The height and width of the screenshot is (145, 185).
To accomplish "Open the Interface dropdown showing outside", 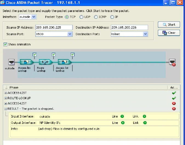I will click(x=34, y=17).
